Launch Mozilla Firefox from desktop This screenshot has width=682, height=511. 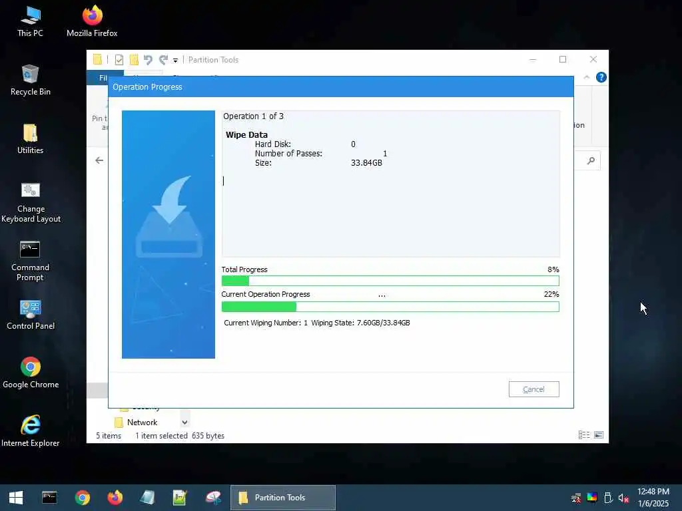click(x=92, y=22)
